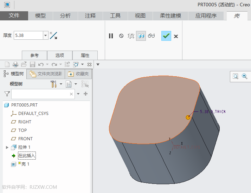Open the 参考 panel tab
Screen dimensions: 251x193
tap(34, 56)
